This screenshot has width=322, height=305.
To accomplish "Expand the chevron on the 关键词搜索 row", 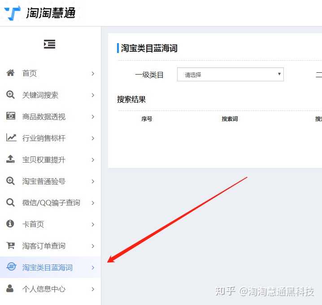I will [93, 95].
